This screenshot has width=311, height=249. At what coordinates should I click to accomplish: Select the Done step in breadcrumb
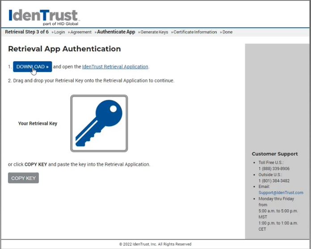click(x=227, y=32)
